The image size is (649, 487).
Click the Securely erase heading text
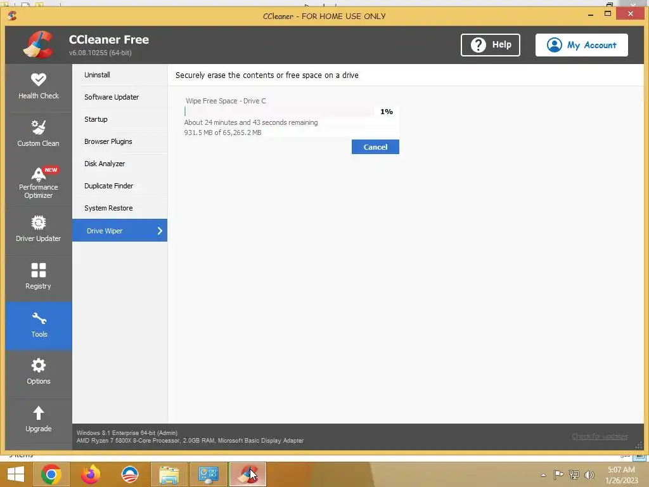[267, 75]
